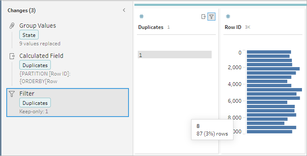Click the number type icon on the Duplicates field
This screenshot has height=156, width=307.
coord(142,16)
